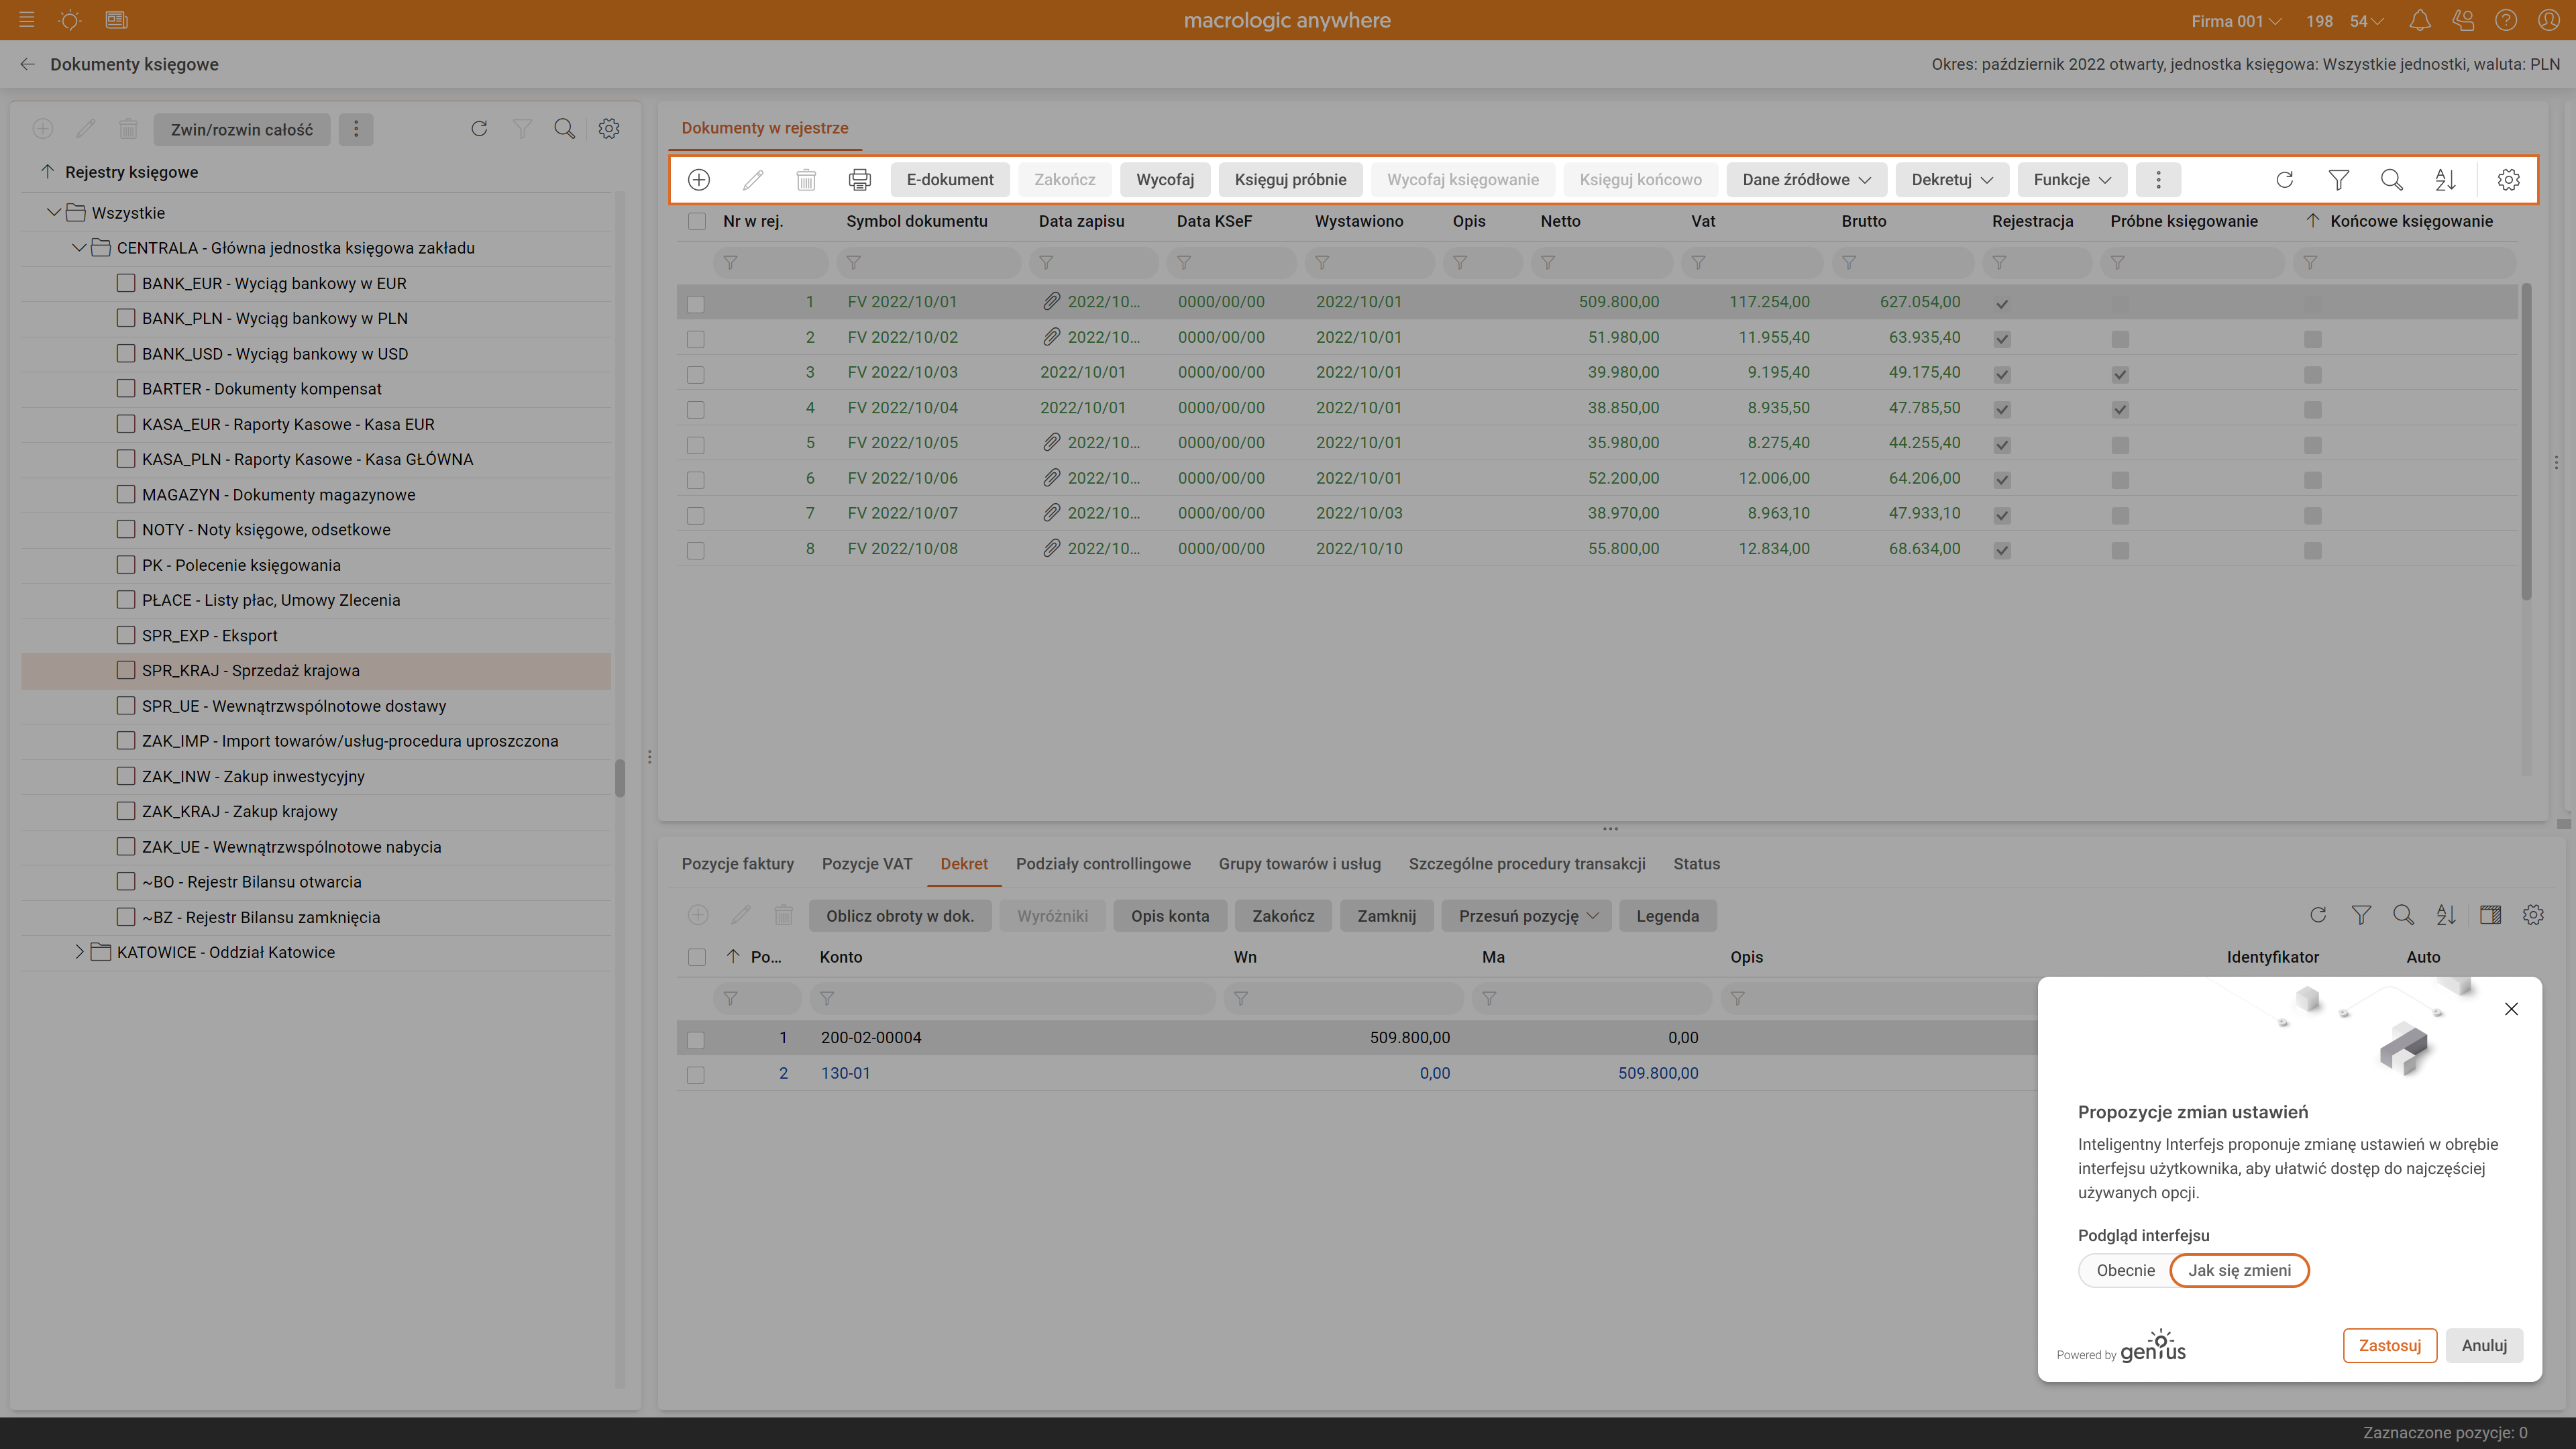Open the Firma 001 company dropdown
2576x1449 pixels.
coord(2236,21)
